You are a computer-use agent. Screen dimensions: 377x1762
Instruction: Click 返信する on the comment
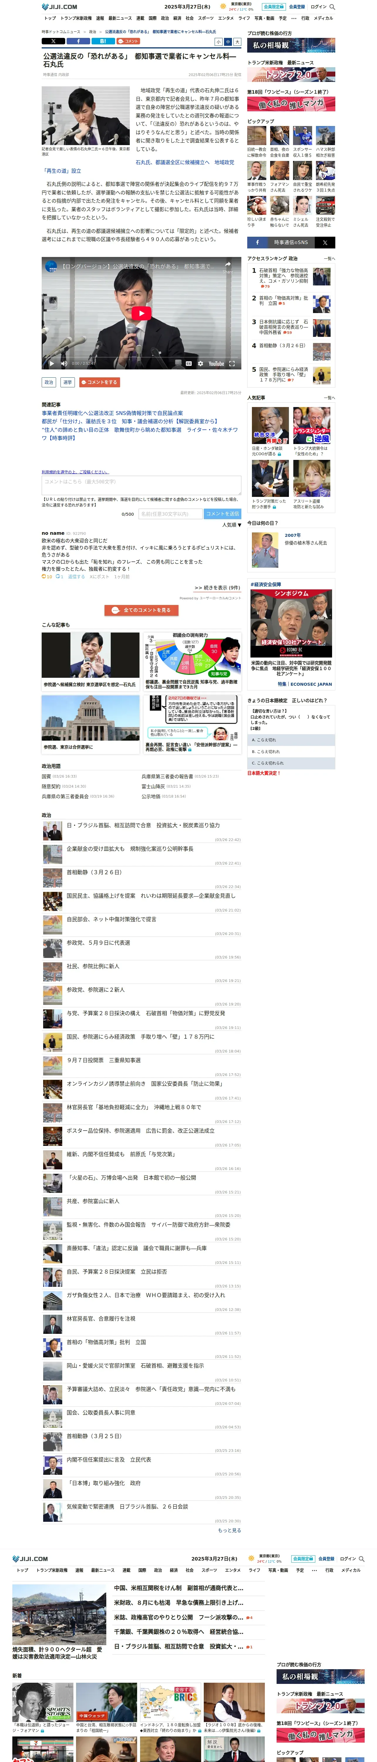[77, 577]
